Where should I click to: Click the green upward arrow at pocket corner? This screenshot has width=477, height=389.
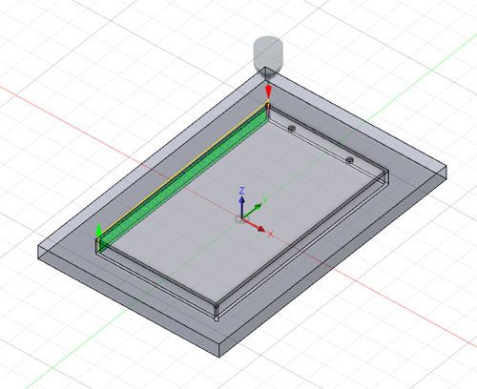tap(99, 230)
